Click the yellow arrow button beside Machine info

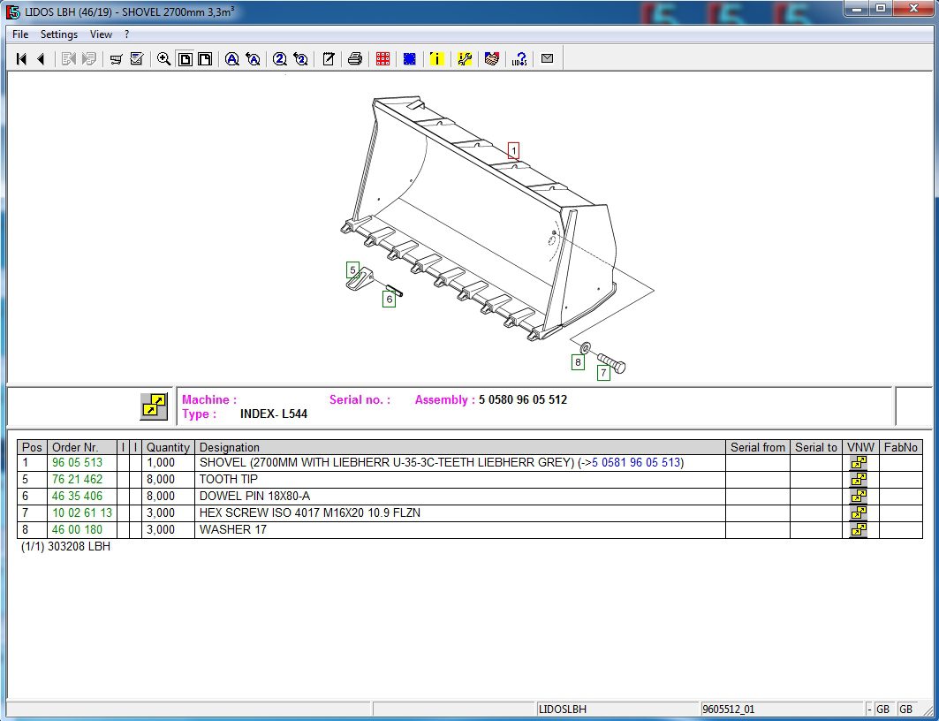point(154,406)
